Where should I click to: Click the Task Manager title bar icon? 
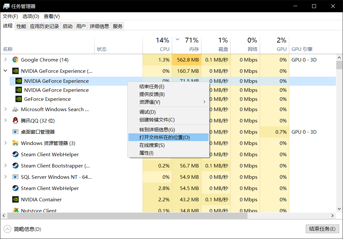point(6,6)
